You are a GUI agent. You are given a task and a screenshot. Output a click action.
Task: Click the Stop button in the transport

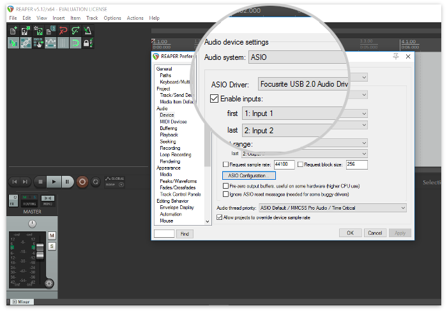(40, 182)
